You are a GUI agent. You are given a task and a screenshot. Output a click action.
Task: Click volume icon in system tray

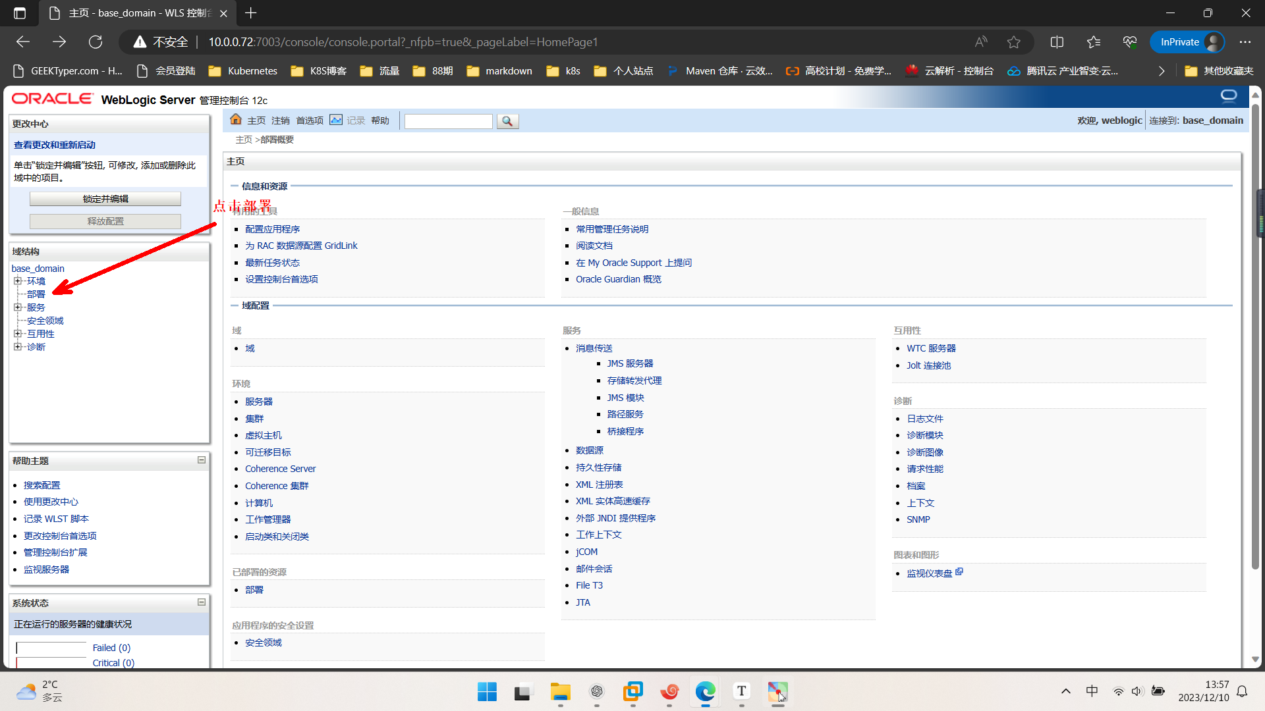pos(1137,691)
